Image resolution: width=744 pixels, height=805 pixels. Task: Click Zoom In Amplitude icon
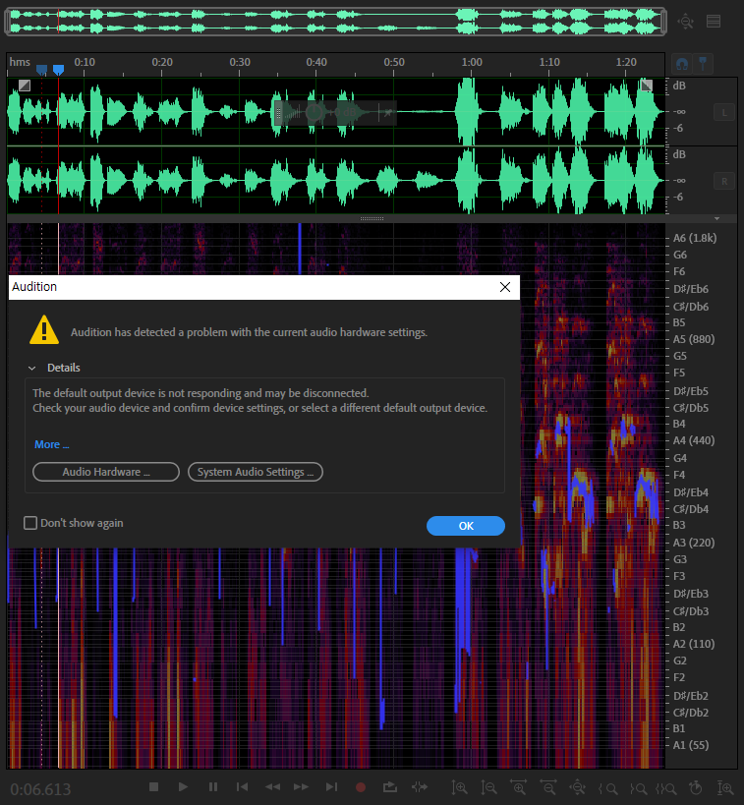pos(459,787)
